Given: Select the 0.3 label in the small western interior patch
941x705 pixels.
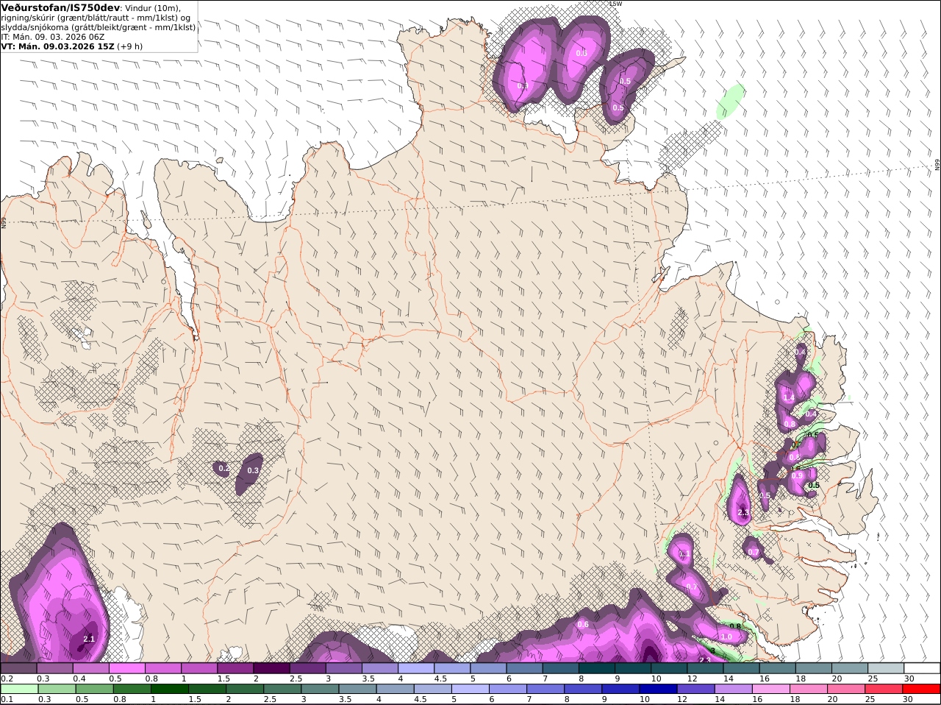Looking at the screenshot, I should (x=253, y=470).
